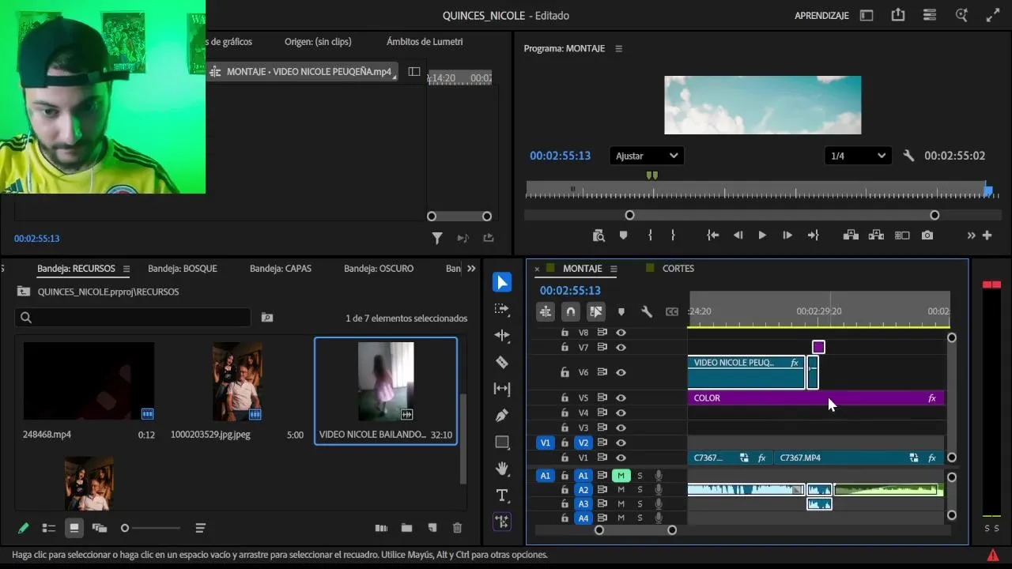Open timeline display settings wrench

click(x=647, y=312)
